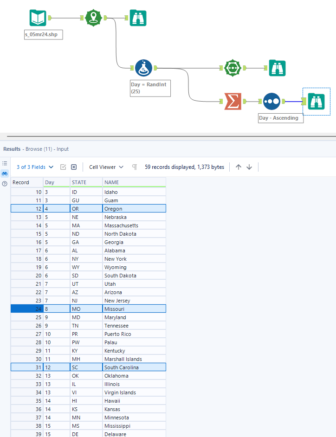Go to previous record with up arrow
This screenshot has width=336, height=437.
point(239,167)
